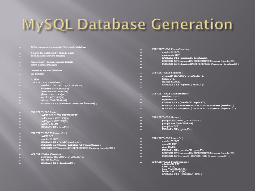The image size is (255, 191).
Task: Select the "lastname VARCHAR(64)," line
Action: (x=55, y=92)
